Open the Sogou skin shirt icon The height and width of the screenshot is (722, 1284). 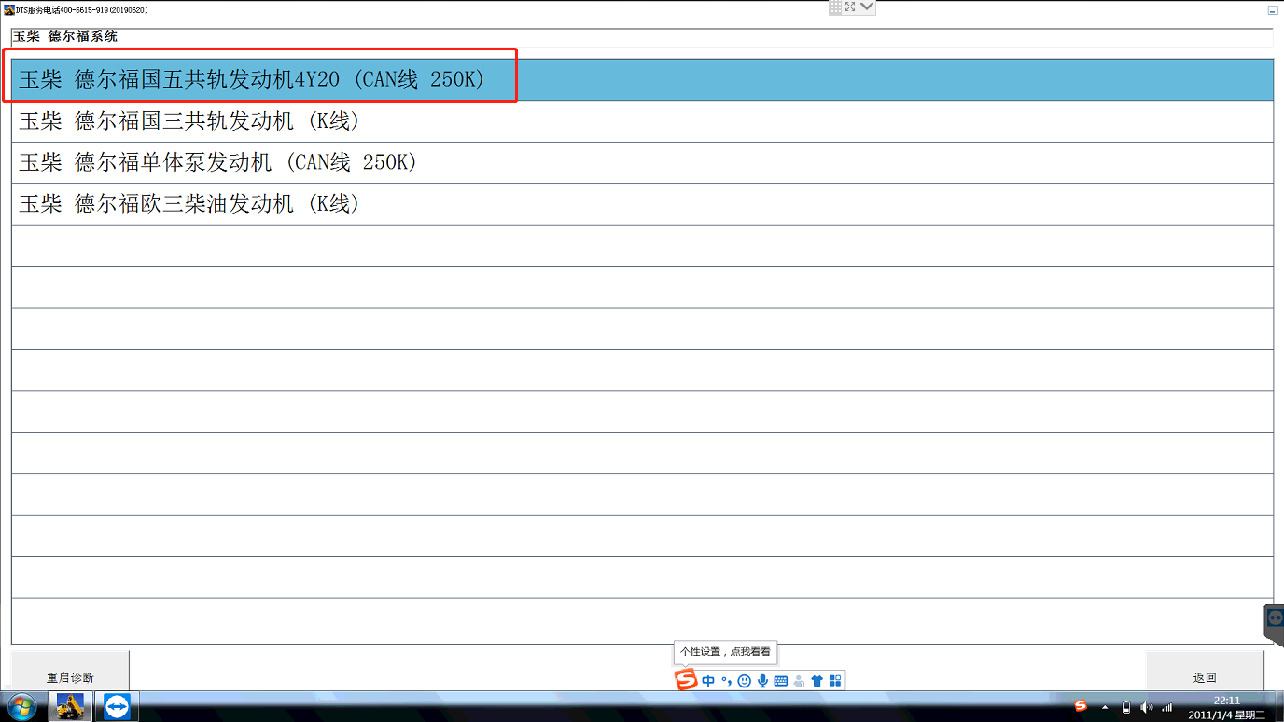point(817,681)
